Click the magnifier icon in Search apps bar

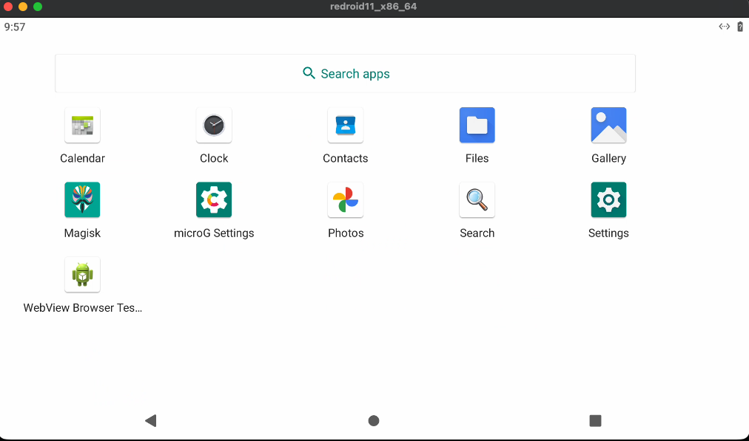coord(309,73)
